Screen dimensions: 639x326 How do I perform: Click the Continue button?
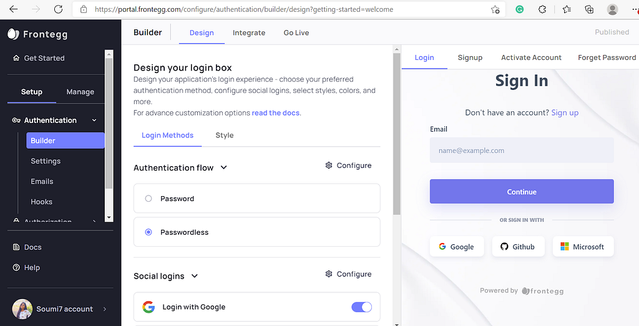522,191
